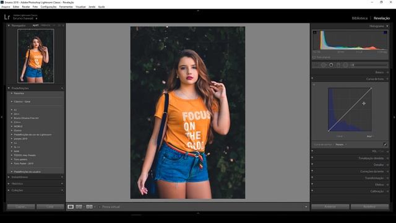Viewport: 396px width, 223px height.
Task: Expand the Histórico panel
Action: tap(9, 183)
